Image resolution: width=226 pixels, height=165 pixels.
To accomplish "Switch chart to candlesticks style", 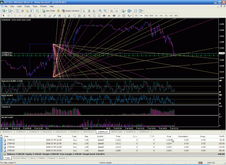I will point(89,11).
